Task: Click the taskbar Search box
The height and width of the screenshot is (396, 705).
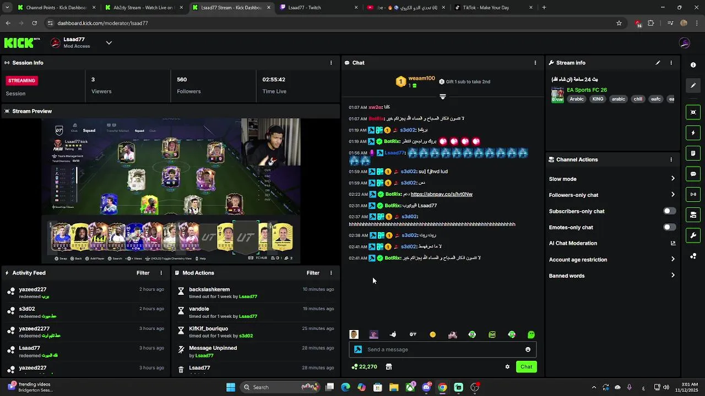Action: 281,387
